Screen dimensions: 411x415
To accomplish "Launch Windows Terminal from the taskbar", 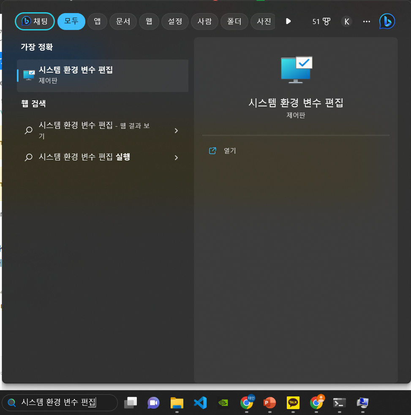I will click(x=339, y=403).
